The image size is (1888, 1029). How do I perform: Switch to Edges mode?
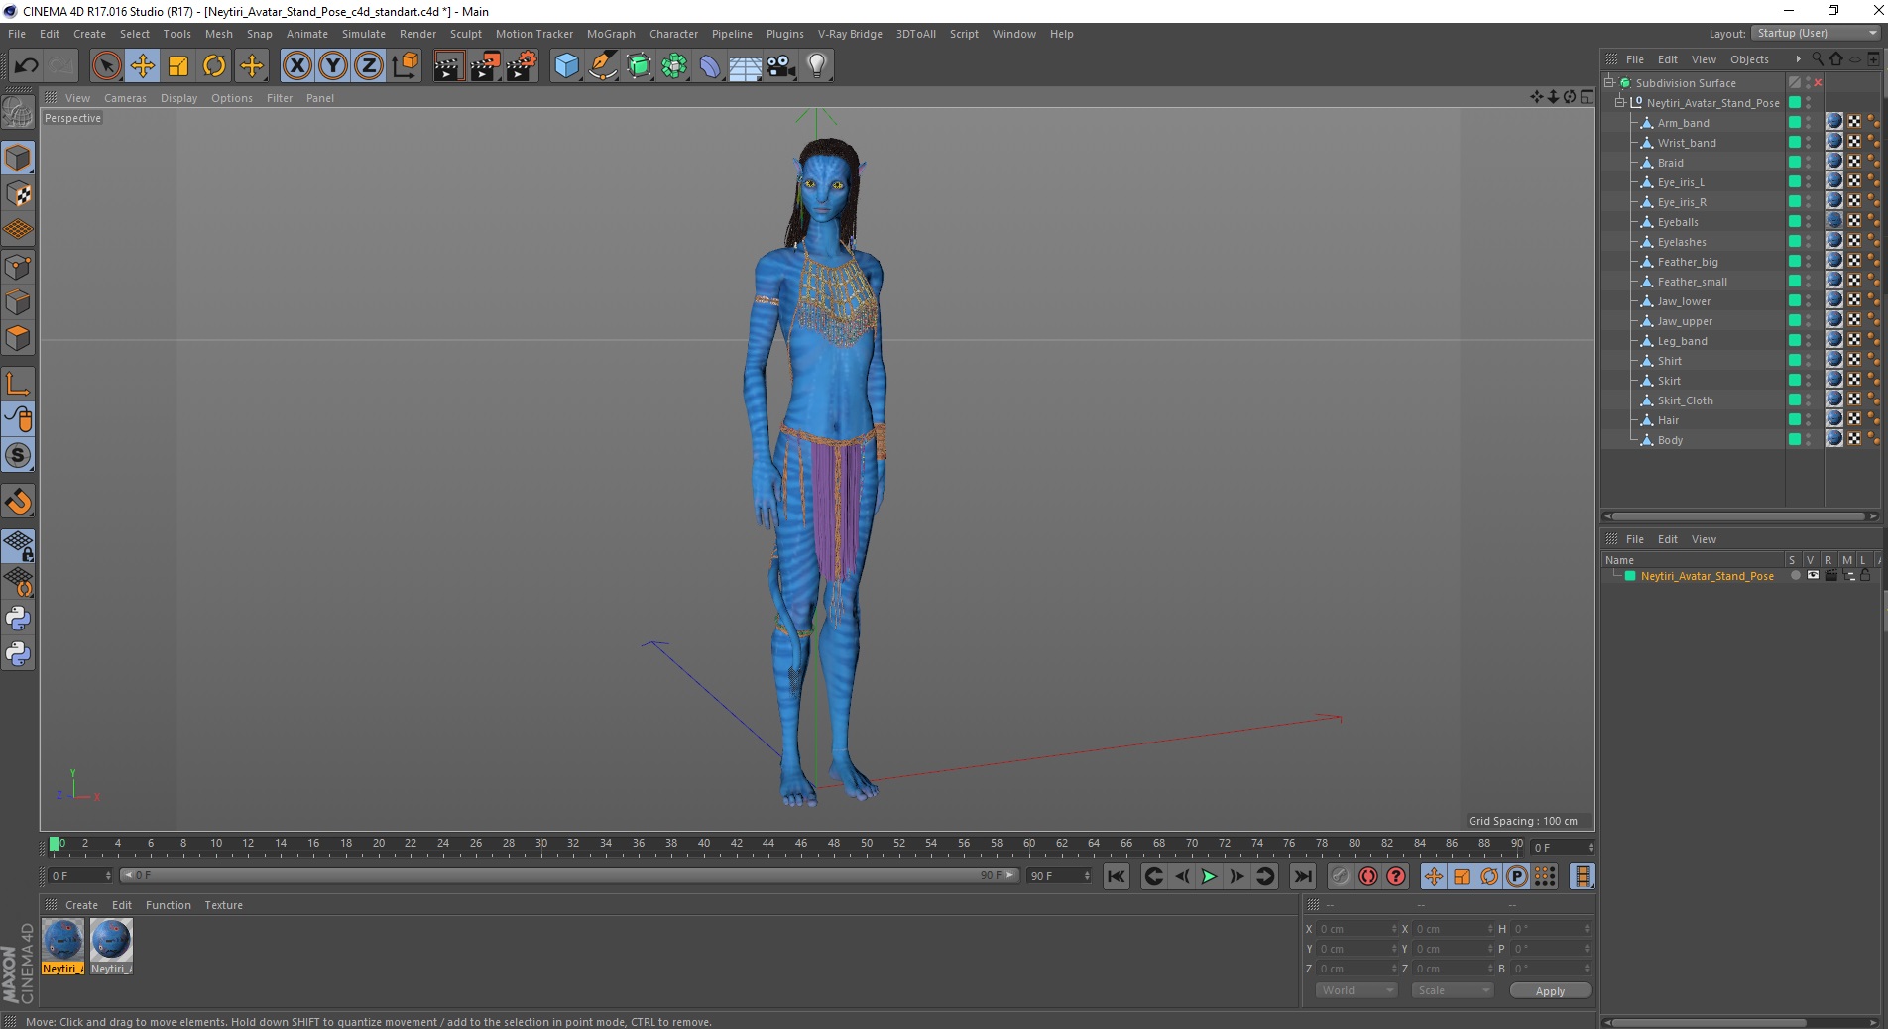pos(18,301)
